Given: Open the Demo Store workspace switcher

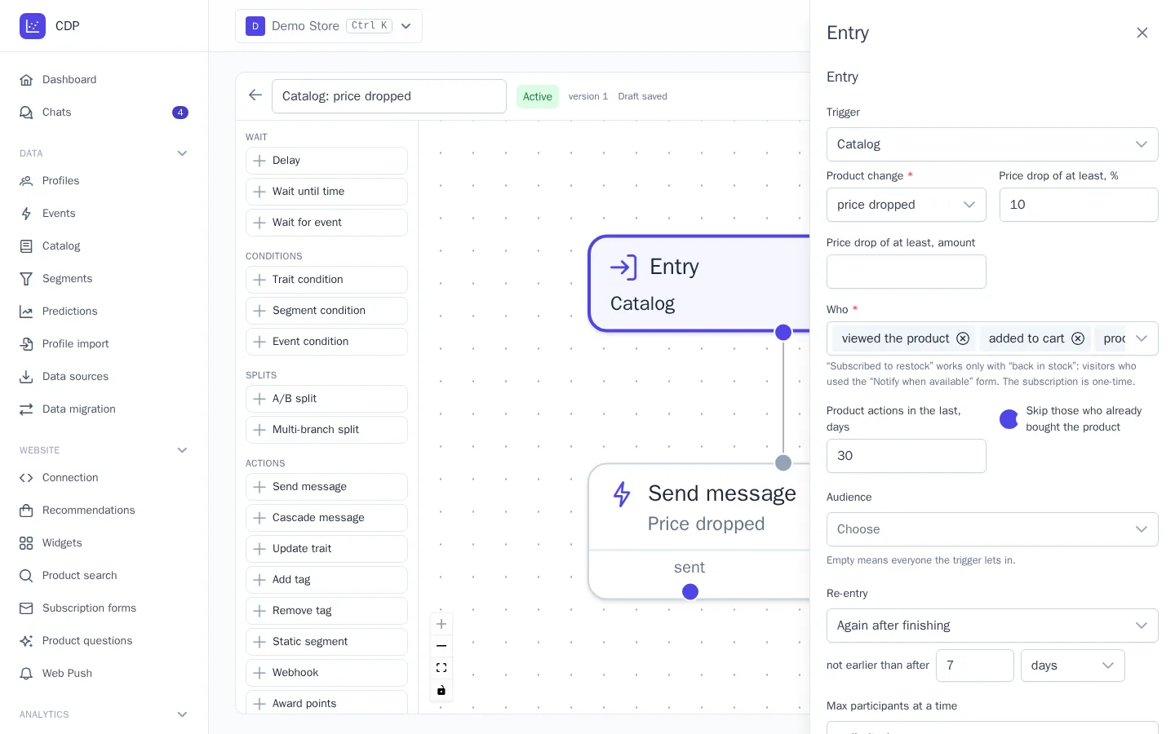Looking at the screenshot, I should [329, 26].
